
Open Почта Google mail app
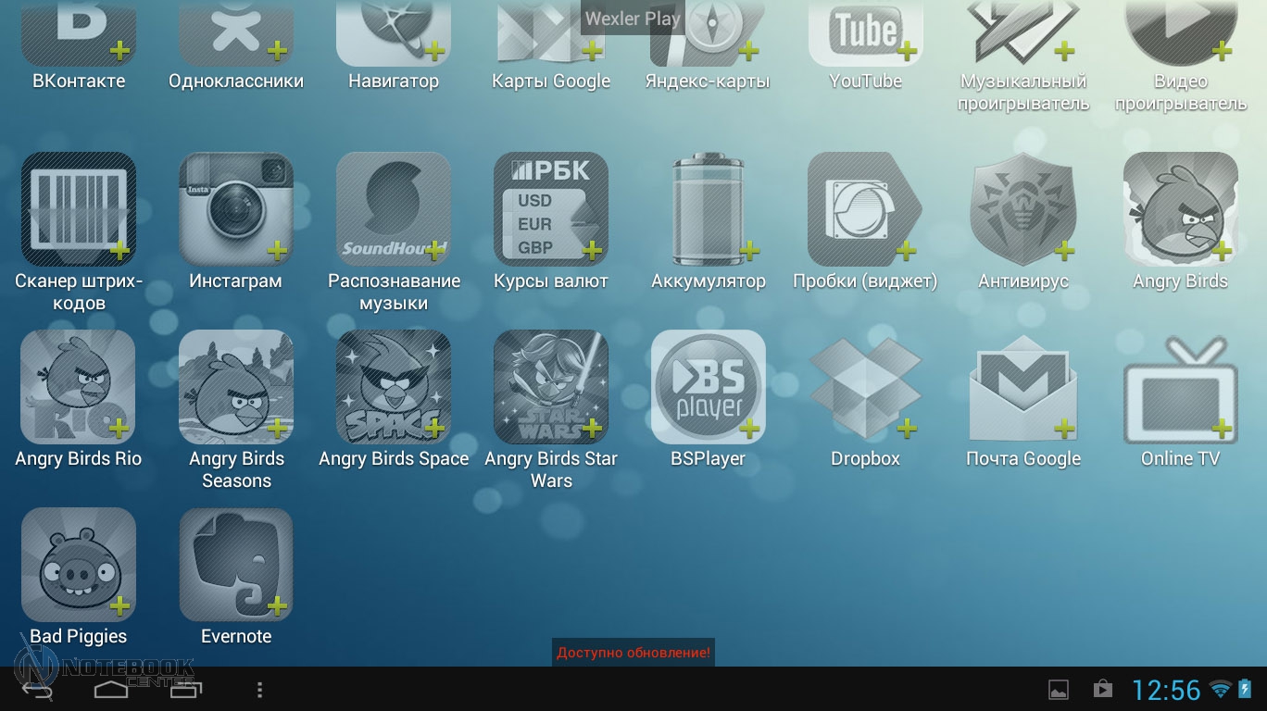click(1023, 387)
